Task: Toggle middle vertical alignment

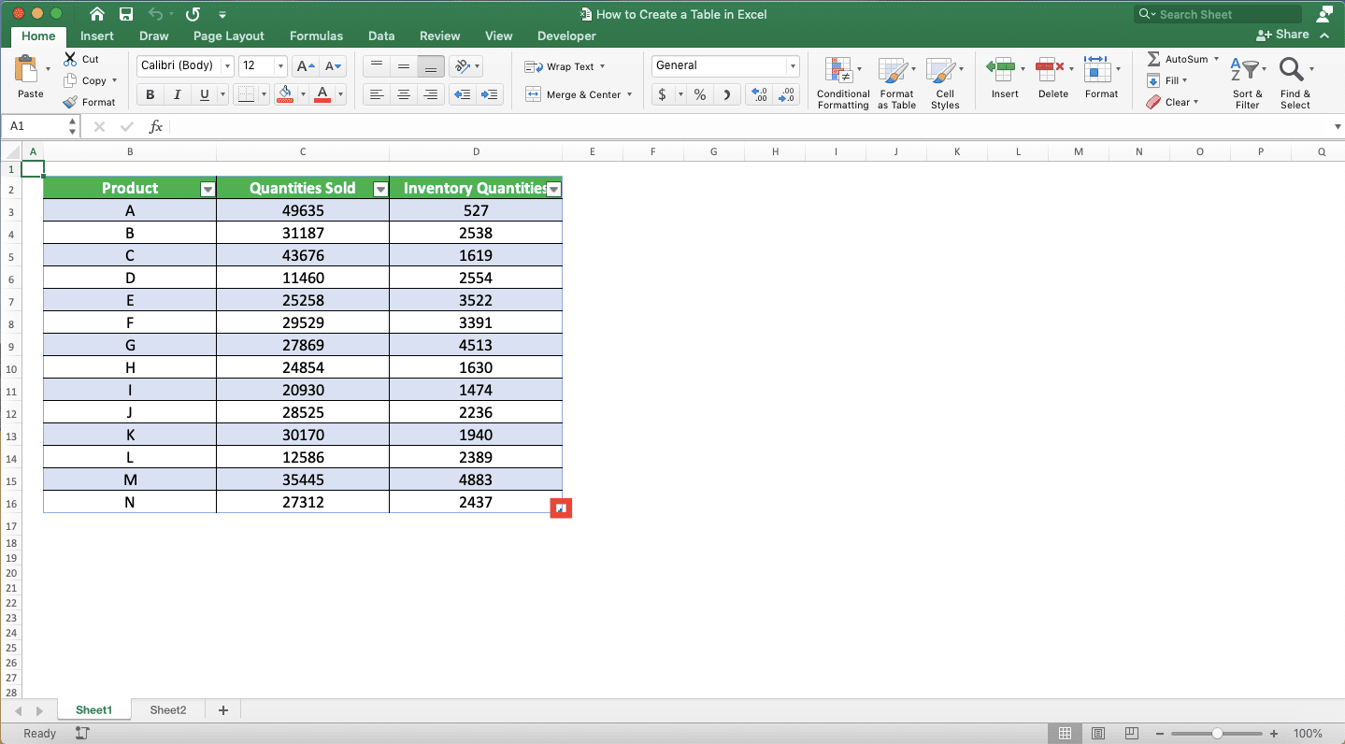Action: 404,65
